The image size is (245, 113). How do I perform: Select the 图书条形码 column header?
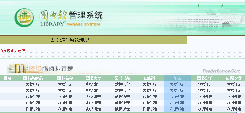[33, 78]
